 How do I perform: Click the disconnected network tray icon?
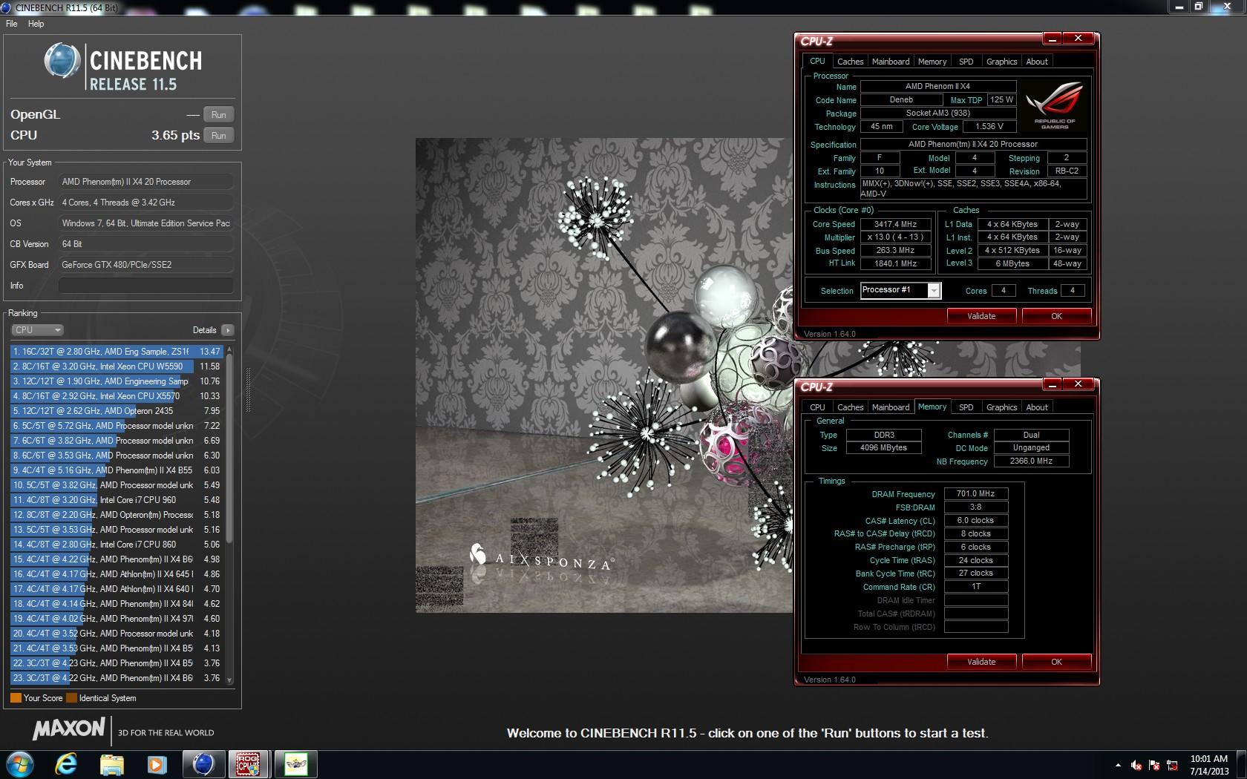pyautogui.click(x=1173, y=765)
